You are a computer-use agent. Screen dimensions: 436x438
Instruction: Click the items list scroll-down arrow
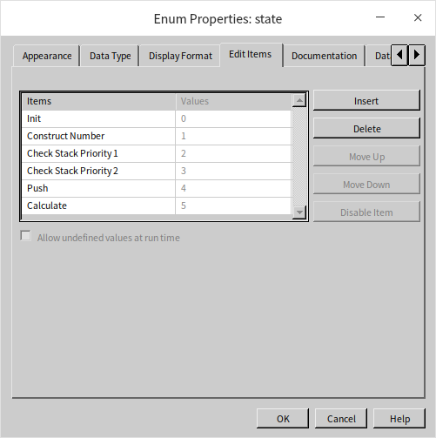[299, 212]
